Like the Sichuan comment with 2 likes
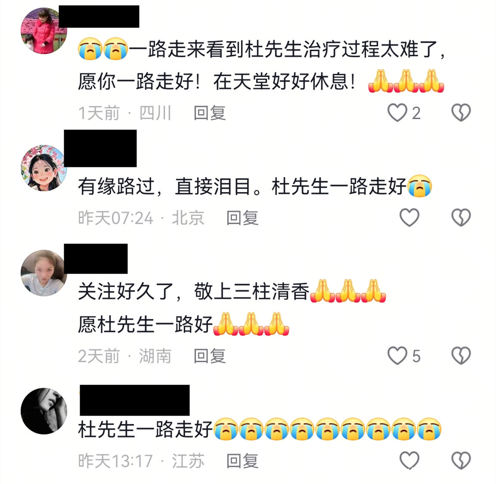The height and width of the screenshot is (484, 496). (397, 113)
